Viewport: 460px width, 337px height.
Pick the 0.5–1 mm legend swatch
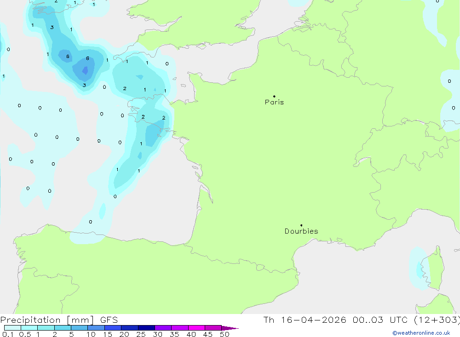tap(29, 328)
